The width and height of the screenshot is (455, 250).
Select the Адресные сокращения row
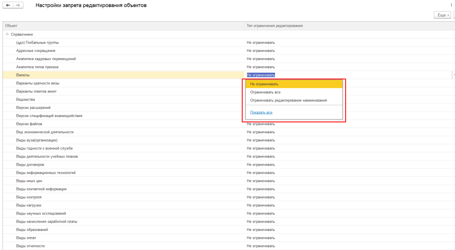(36, 51)
